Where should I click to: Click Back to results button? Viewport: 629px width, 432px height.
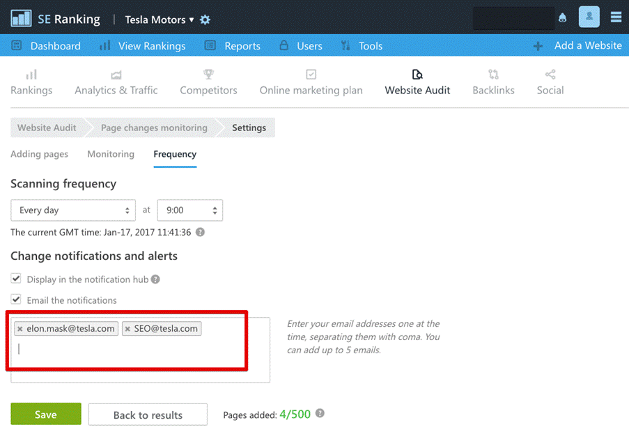pyautogui.click(x=148, y=414)
